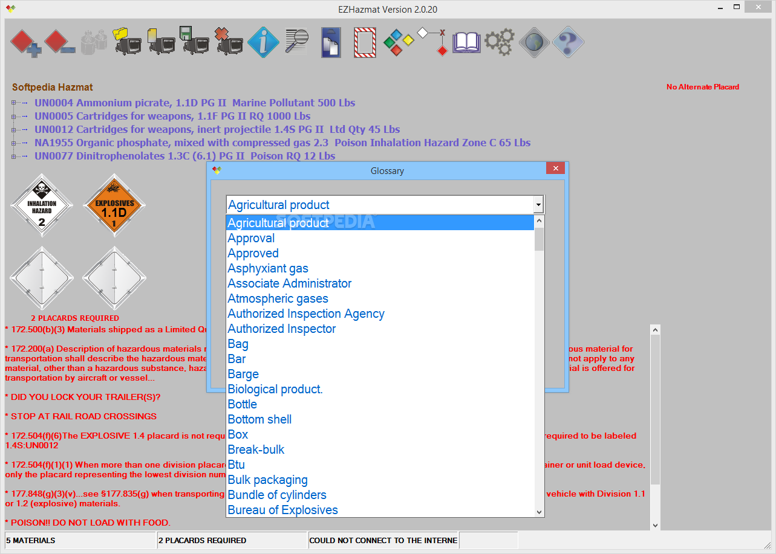Choose 'Bag' in glossary list
Image resolution: width=776 pixels, height=554 pixels.
380,344
